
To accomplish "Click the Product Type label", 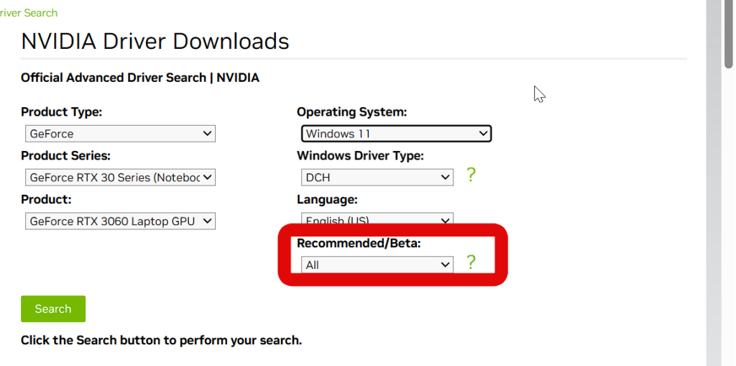I will 62,112.
